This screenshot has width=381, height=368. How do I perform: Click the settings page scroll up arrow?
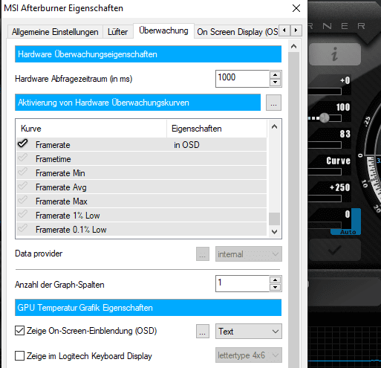tap(294, 46)
